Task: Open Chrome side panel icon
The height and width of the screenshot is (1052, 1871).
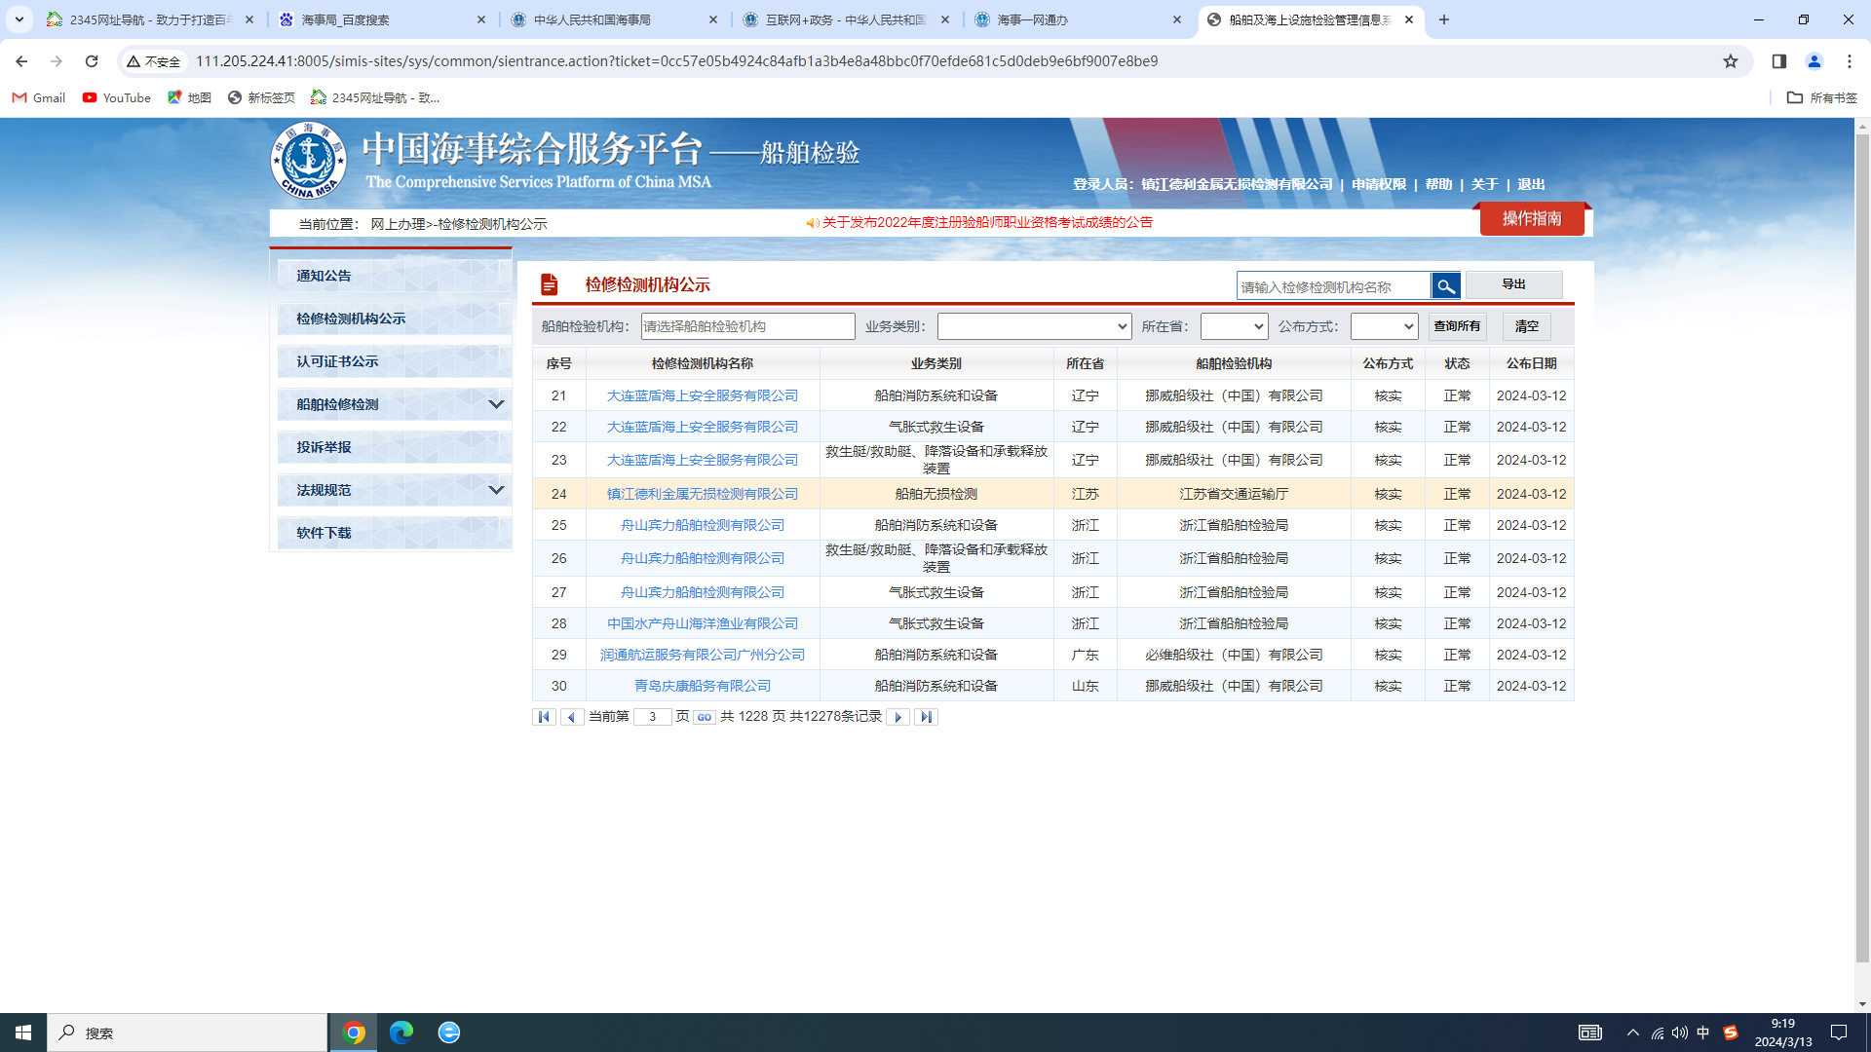Action: point(1778,61)
